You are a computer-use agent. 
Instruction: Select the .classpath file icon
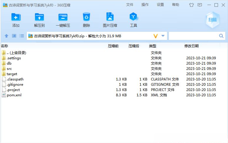point(4,79)
